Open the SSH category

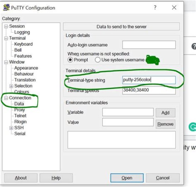pos(19,128)
